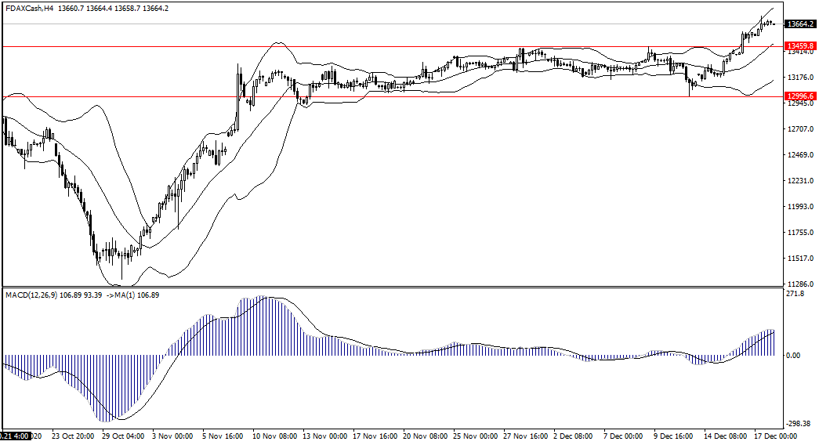This screenshot has height=445, width=819.
Task: Click the 11286.0 price axis label
Action: click(x=799, y=284)
